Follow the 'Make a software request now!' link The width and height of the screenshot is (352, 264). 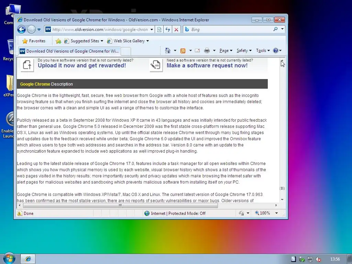point(207,66)
